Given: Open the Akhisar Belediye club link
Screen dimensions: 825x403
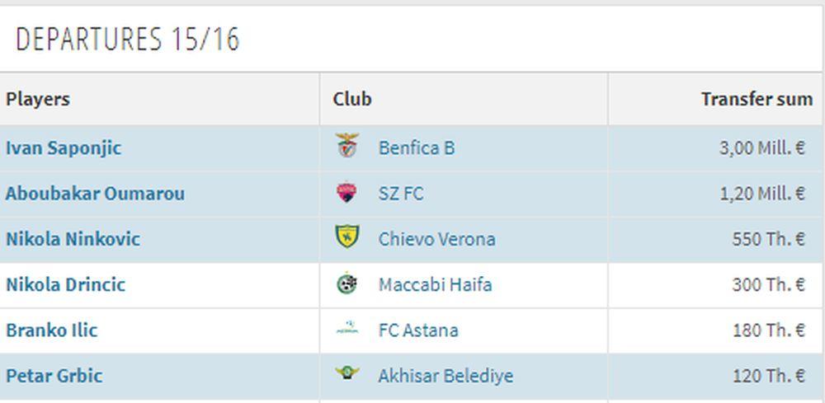Looking at the screenshot, I should (445, 376).
